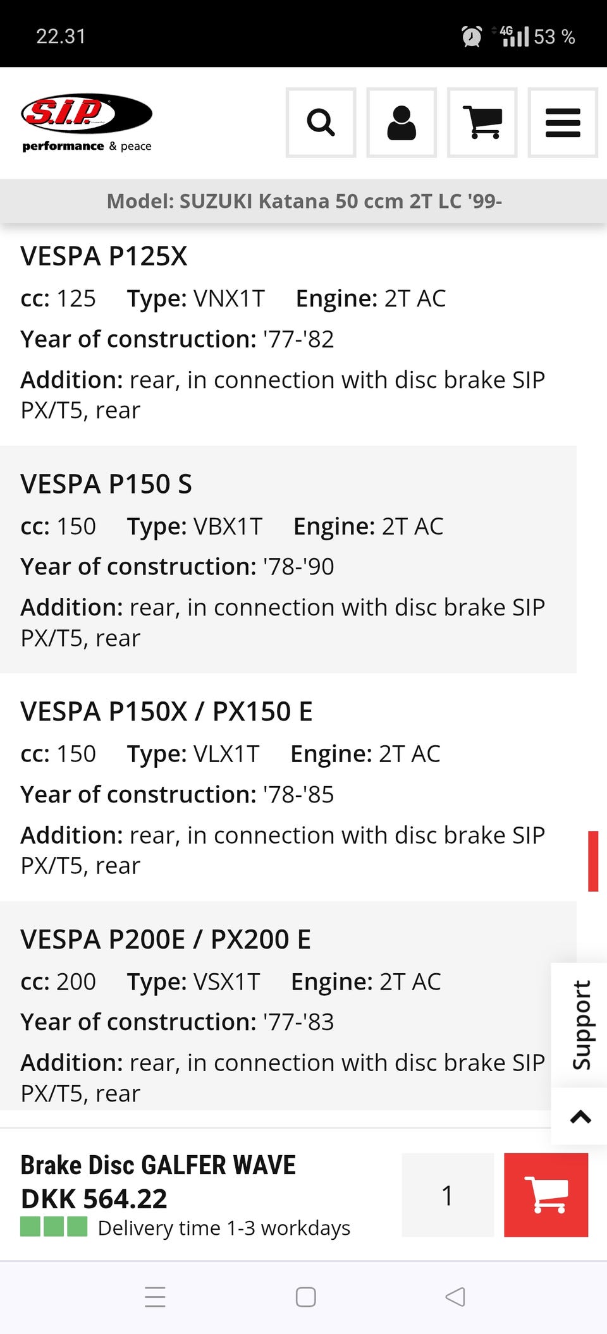
Task: Tap the Brake Disc GALFER WAVE title
Action: coord(158,1165)
